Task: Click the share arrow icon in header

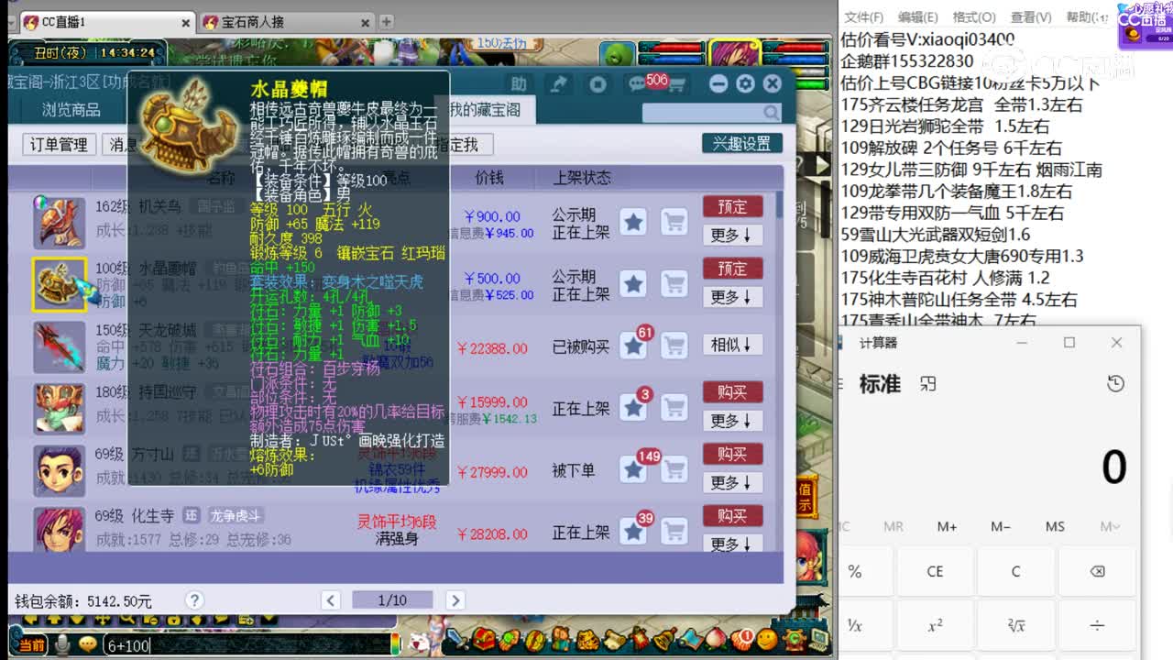Action: [558, 84]
